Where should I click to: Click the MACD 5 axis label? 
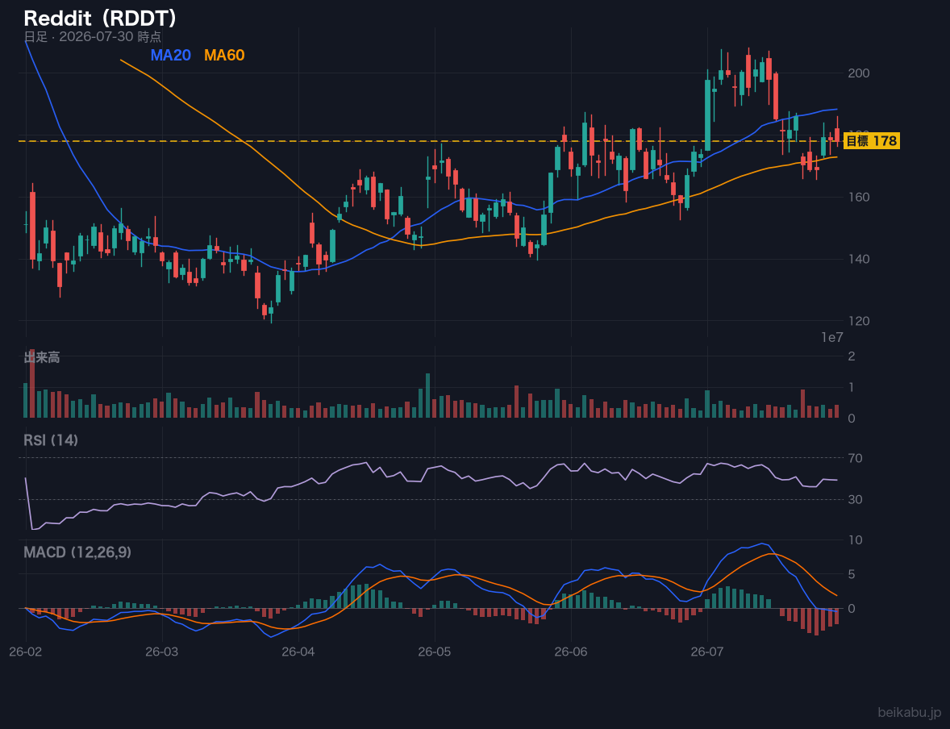[x=852, y=574]
